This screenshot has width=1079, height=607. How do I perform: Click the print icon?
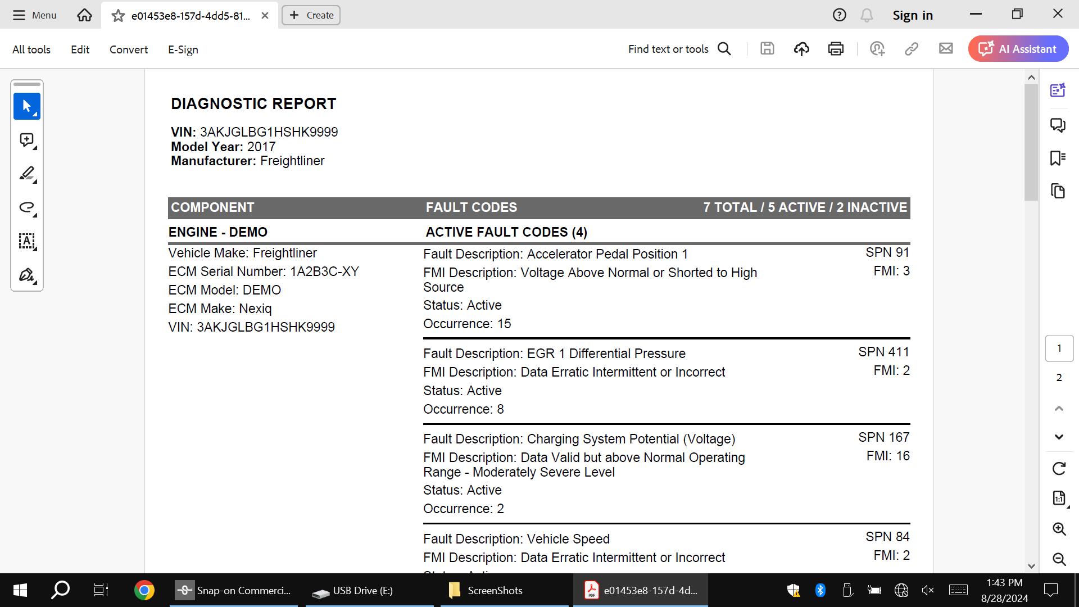836,49
